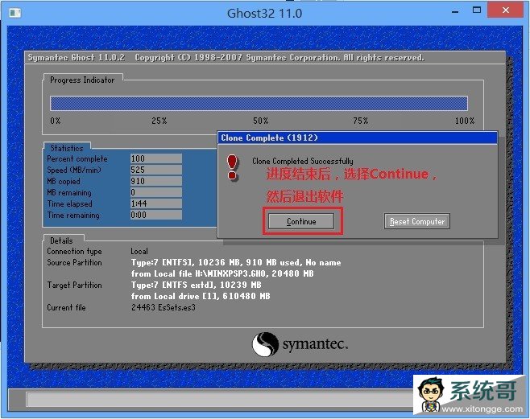
Task: Click the Source Partition label
Action: 74,262
